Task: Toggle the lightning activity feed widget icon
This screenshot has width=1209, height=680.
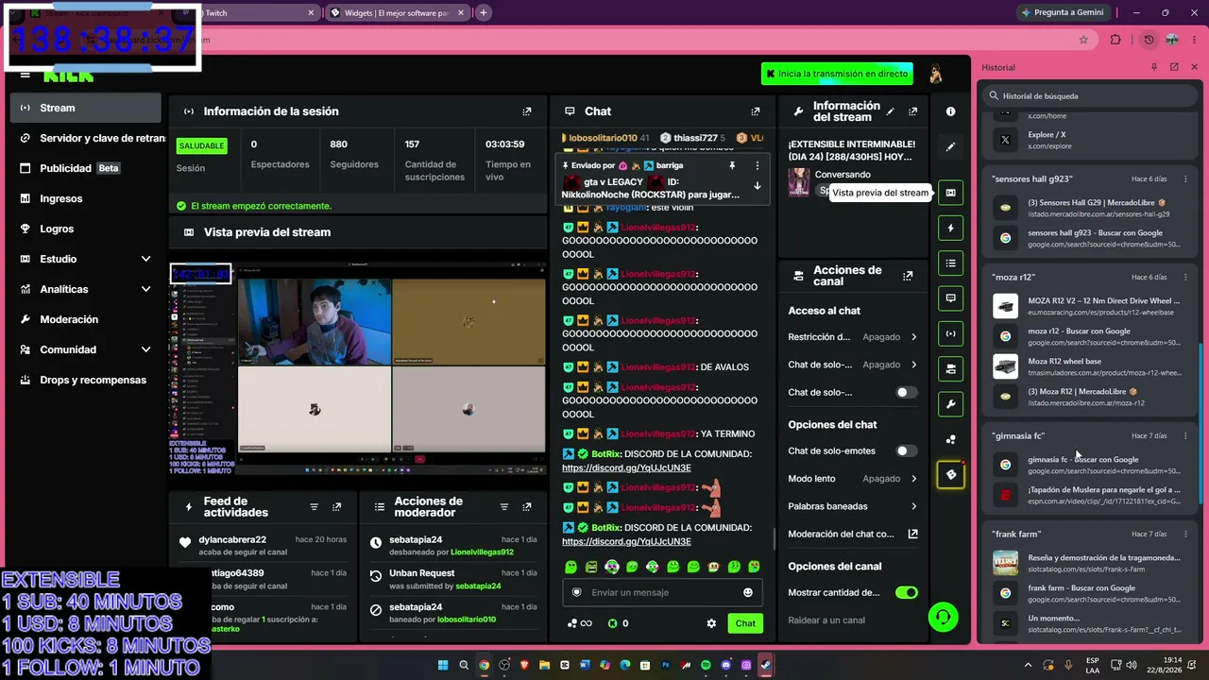Action: click(x=950, y=228)
